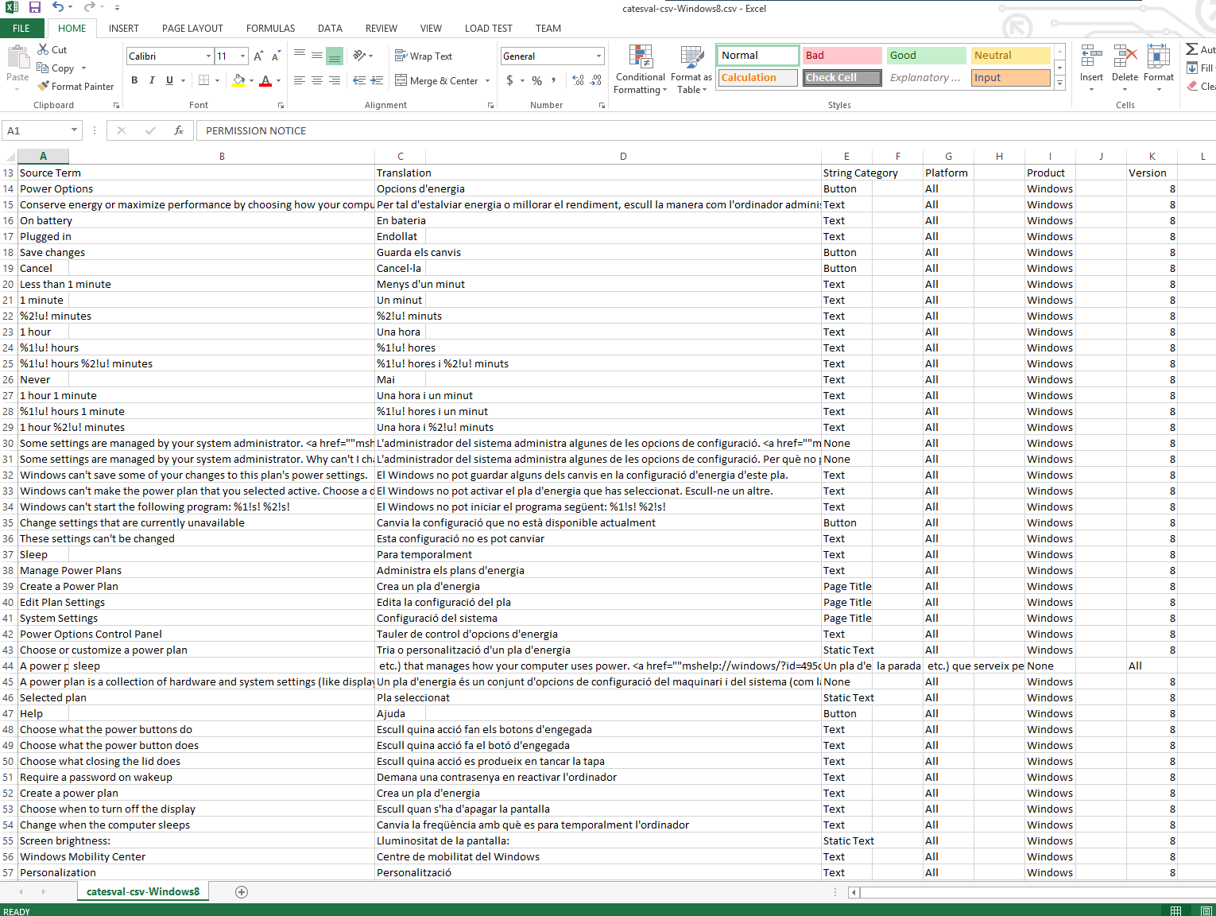Open the General number format dropdown
This screenshot has width=1216, height=916.
click(x=598, y=56)
